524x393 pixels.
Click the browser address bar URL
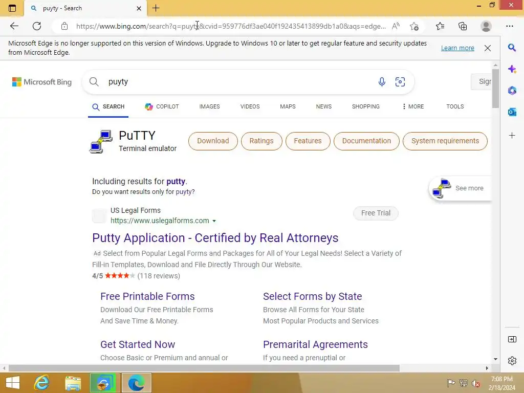pos(231,26)
